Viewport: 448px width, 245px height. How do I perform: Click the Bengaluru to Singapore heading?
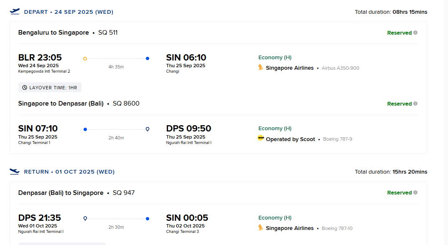(53, 33)
